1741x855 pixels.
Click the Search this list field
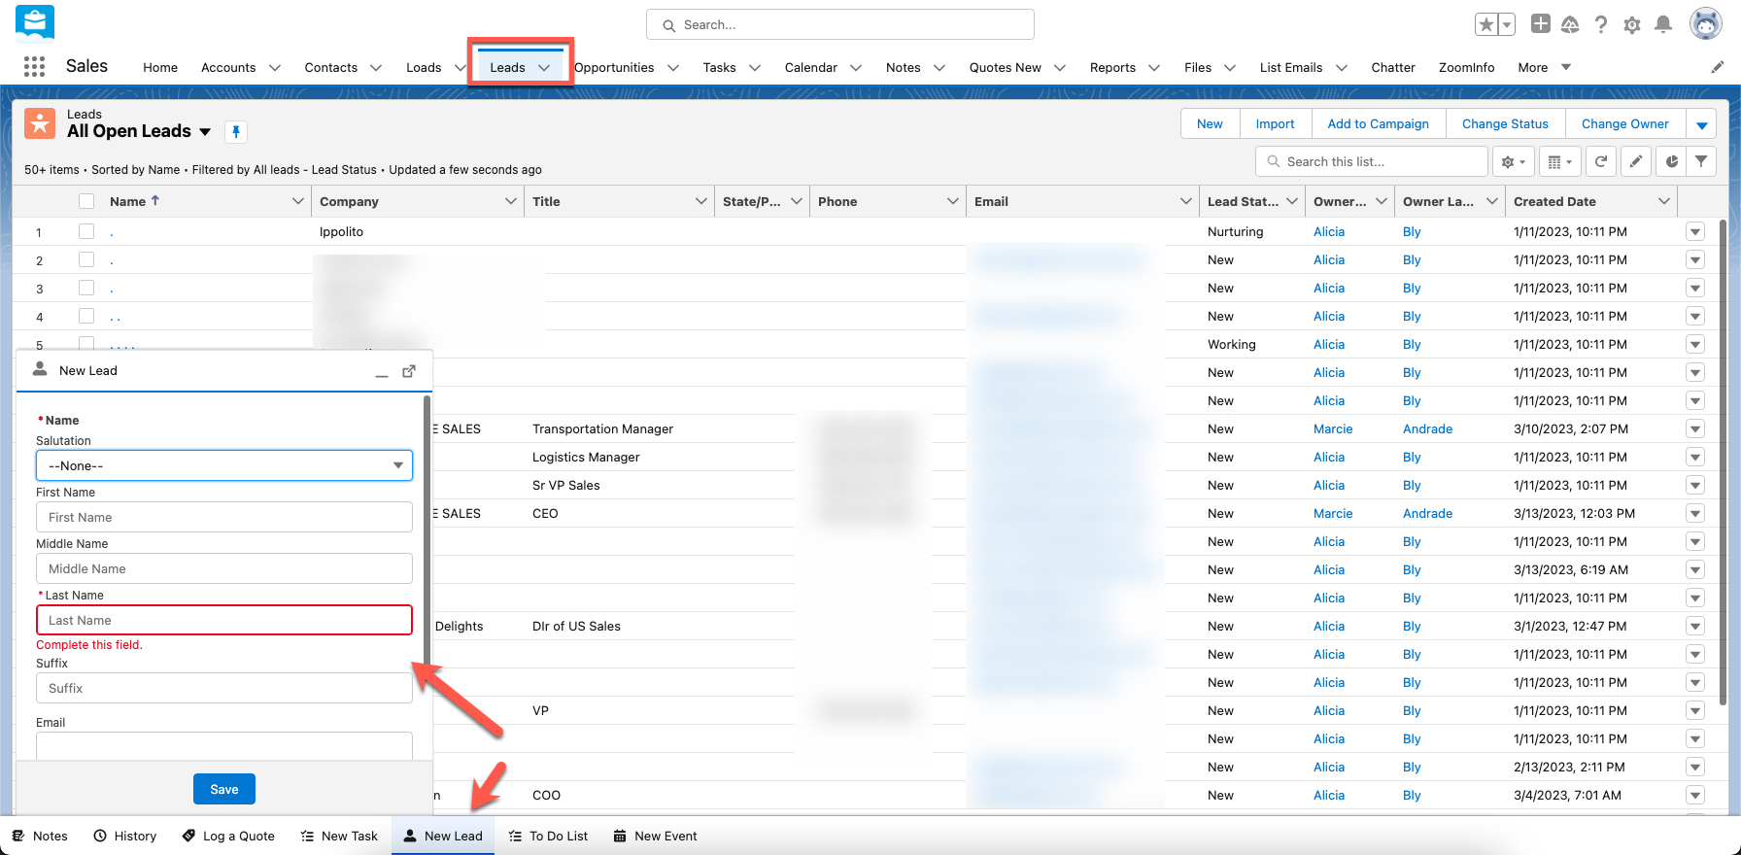(x=1372, y=161)
